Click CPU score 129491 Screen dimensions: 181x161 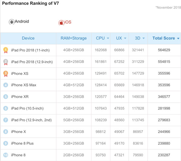click(x=101, y=73)
